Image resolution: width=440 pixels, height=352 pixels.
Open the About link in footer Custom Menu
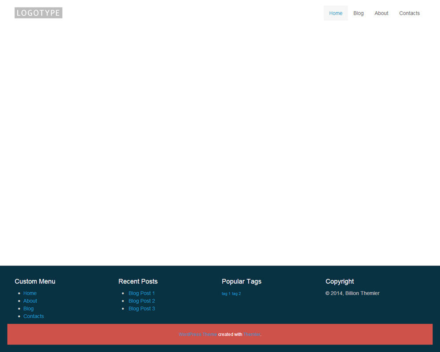[30, 301]
